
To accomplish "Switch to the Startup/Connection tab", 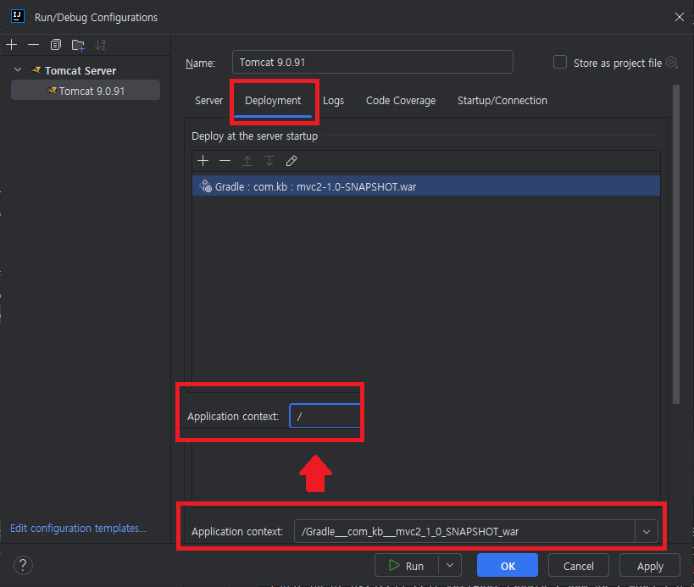I will (x=502, y=101).
